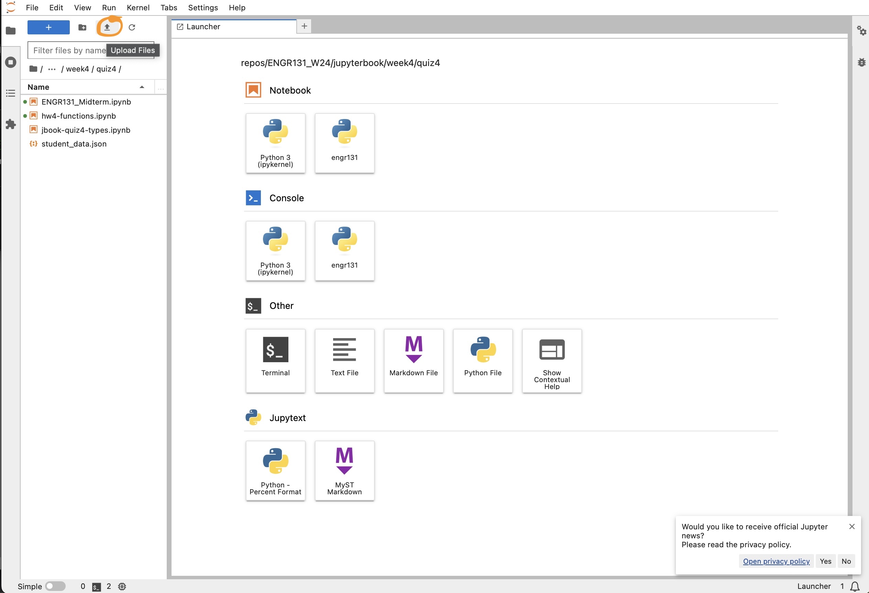Open Running Terminals and Kernels panel

10,62
